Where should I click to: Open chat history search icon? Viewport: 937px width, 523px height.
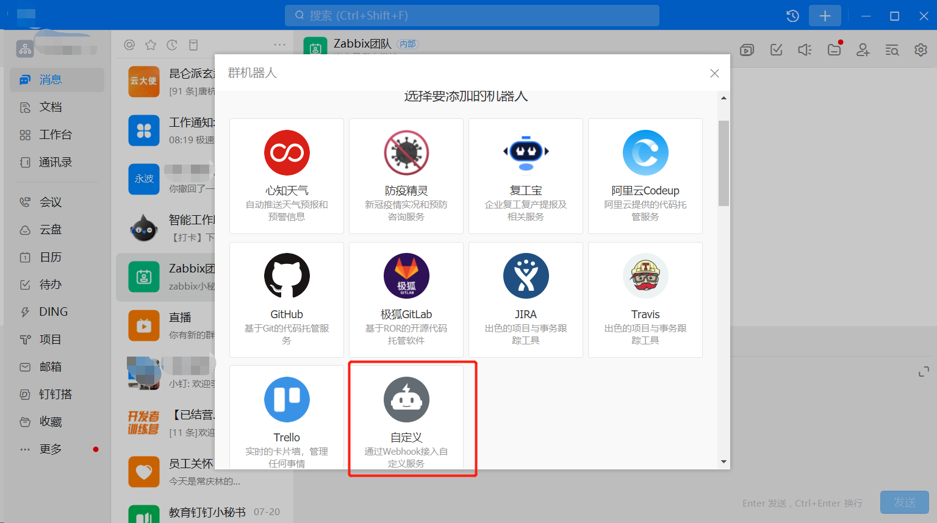coord(892,50)
